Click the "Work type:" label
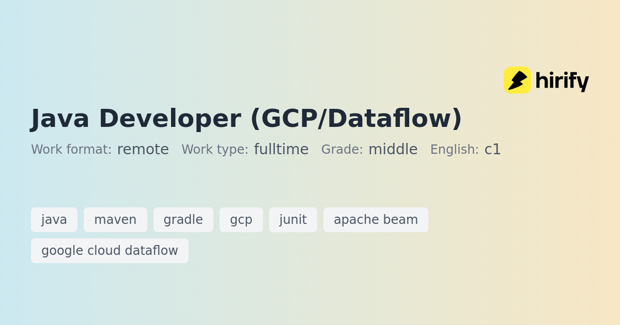The image size is (620, 325). click(x=215, y=150)
